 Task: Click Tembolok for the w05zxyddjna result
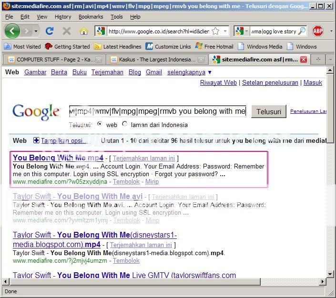(x=126, y=181)
